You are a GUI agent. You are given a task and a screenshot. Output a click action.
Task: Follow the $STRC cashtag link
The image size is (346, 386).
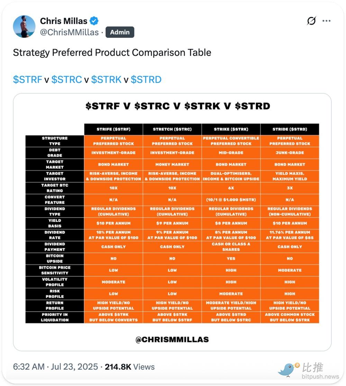tap(66, 79)
